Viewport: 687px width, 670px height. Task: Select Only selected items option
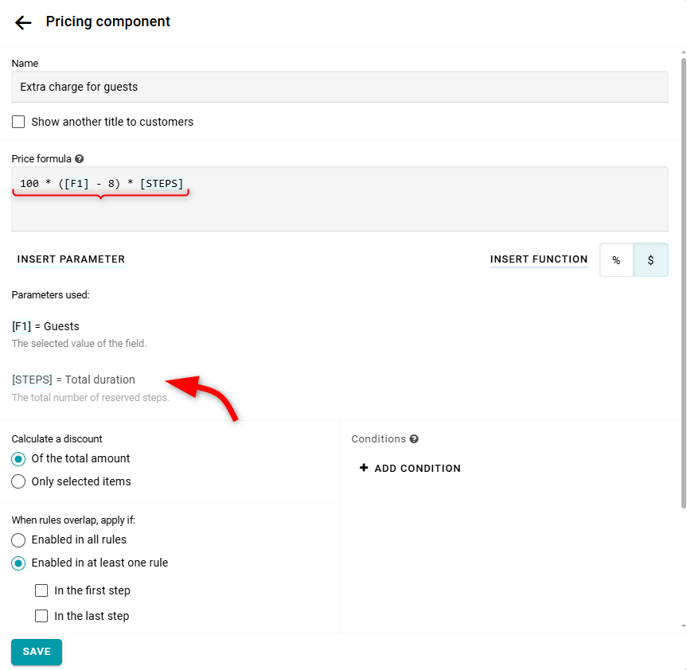(18, 481)
